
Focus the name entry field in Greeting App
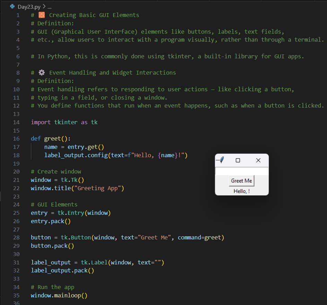tap(242, 171)
